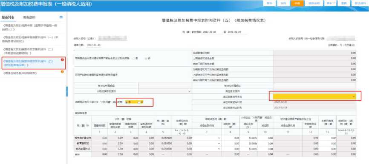Click the 填表日期 value
This screenshot has width=369, height=164.
coord(94,45)
